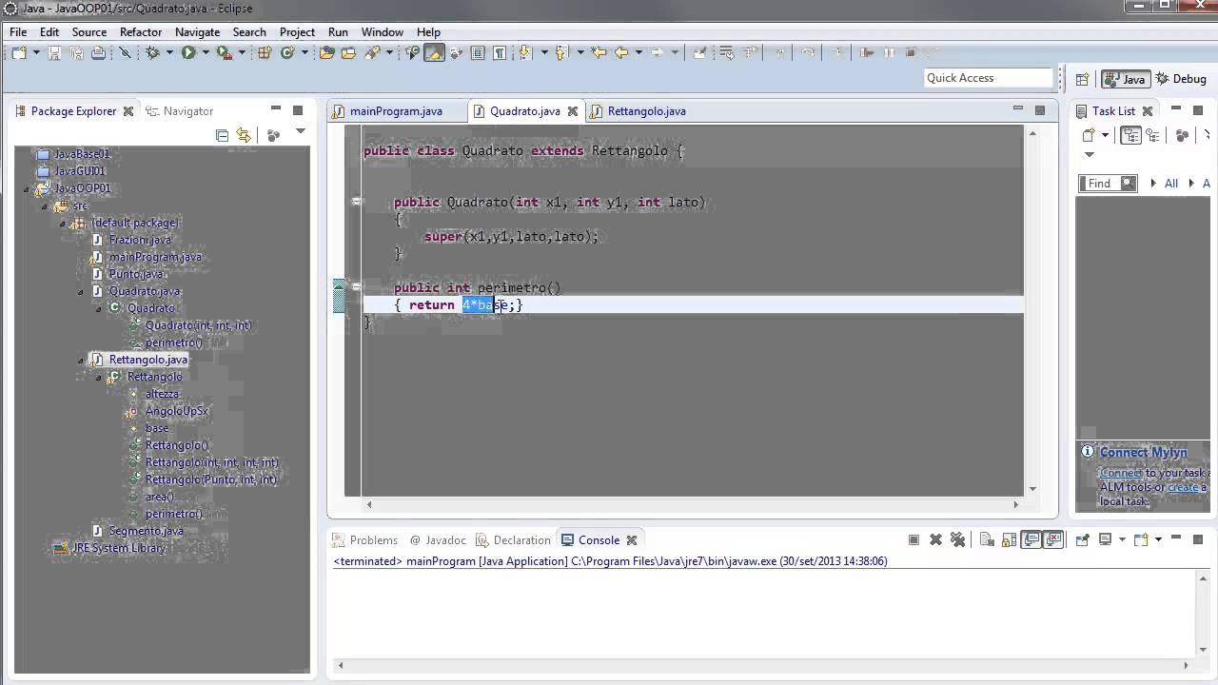
Task: Toggle Show Whitespace Characters pilcrow icon
Action: 500,53
